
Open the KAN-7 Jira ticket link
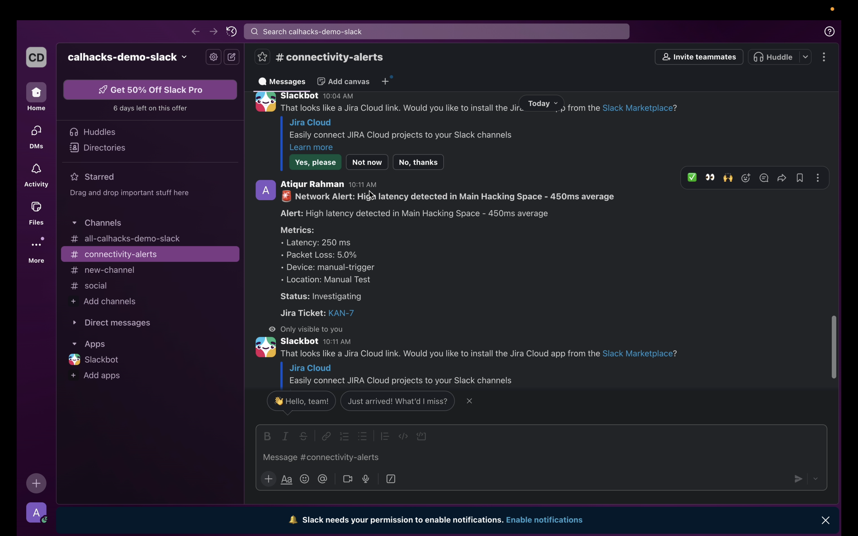coord(341,313)
